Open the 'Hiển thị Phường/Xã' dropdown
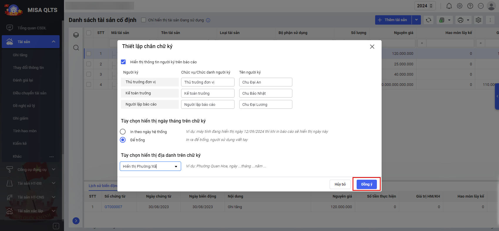 (150, 166)
